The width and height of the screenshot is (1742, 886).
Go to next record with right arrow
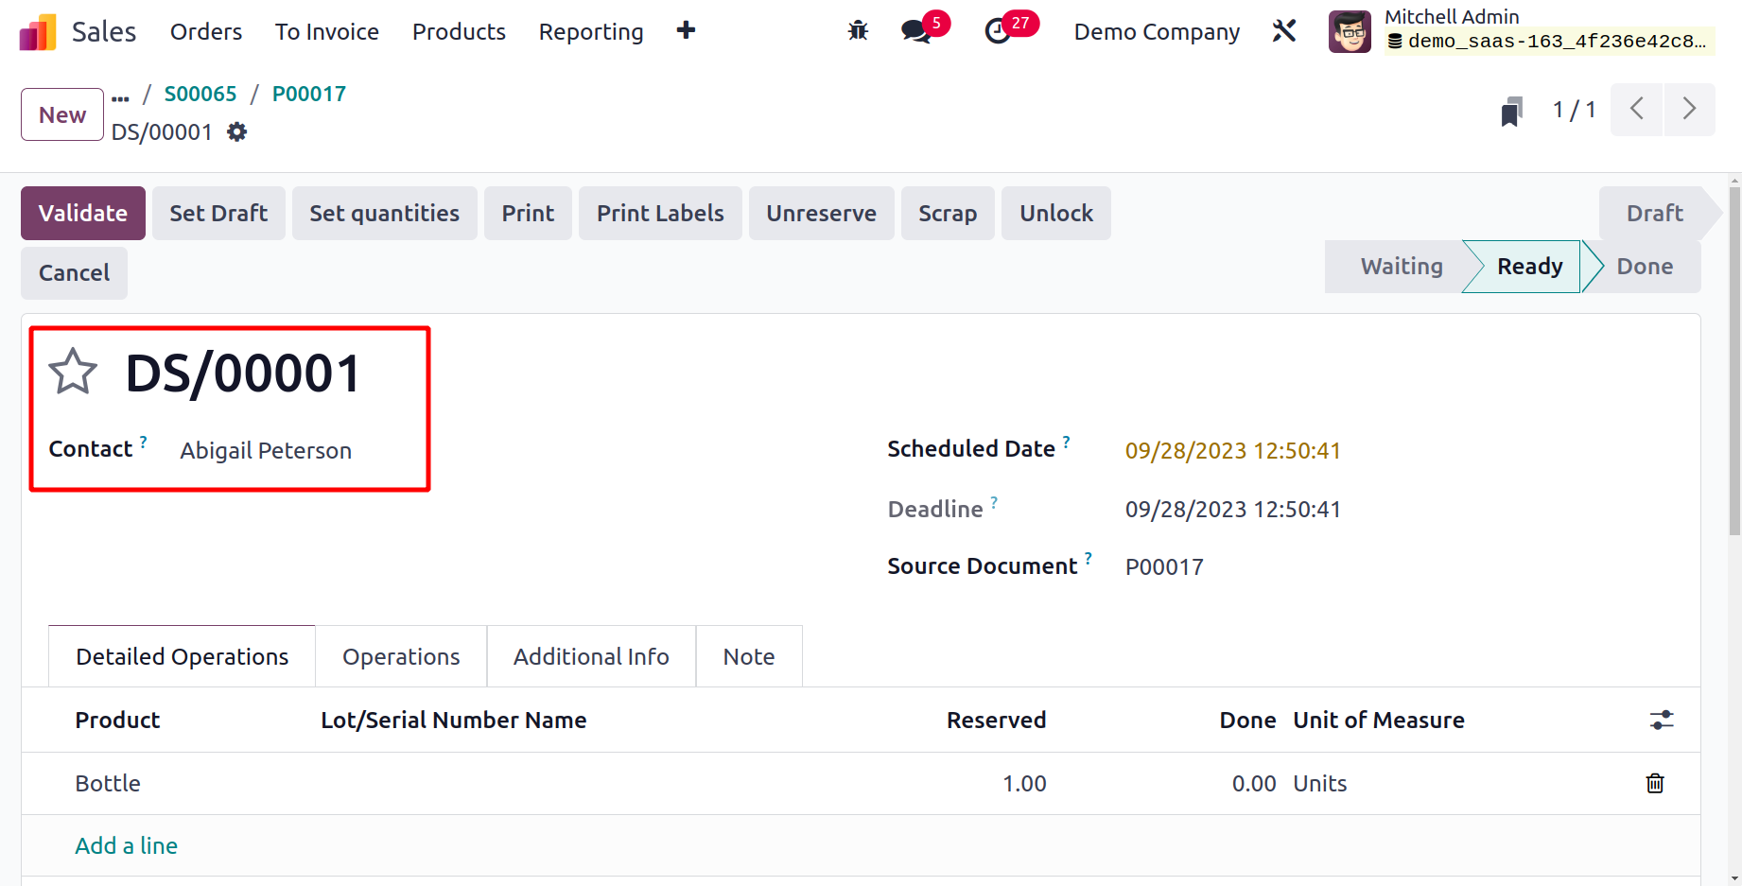(1688, 110)
